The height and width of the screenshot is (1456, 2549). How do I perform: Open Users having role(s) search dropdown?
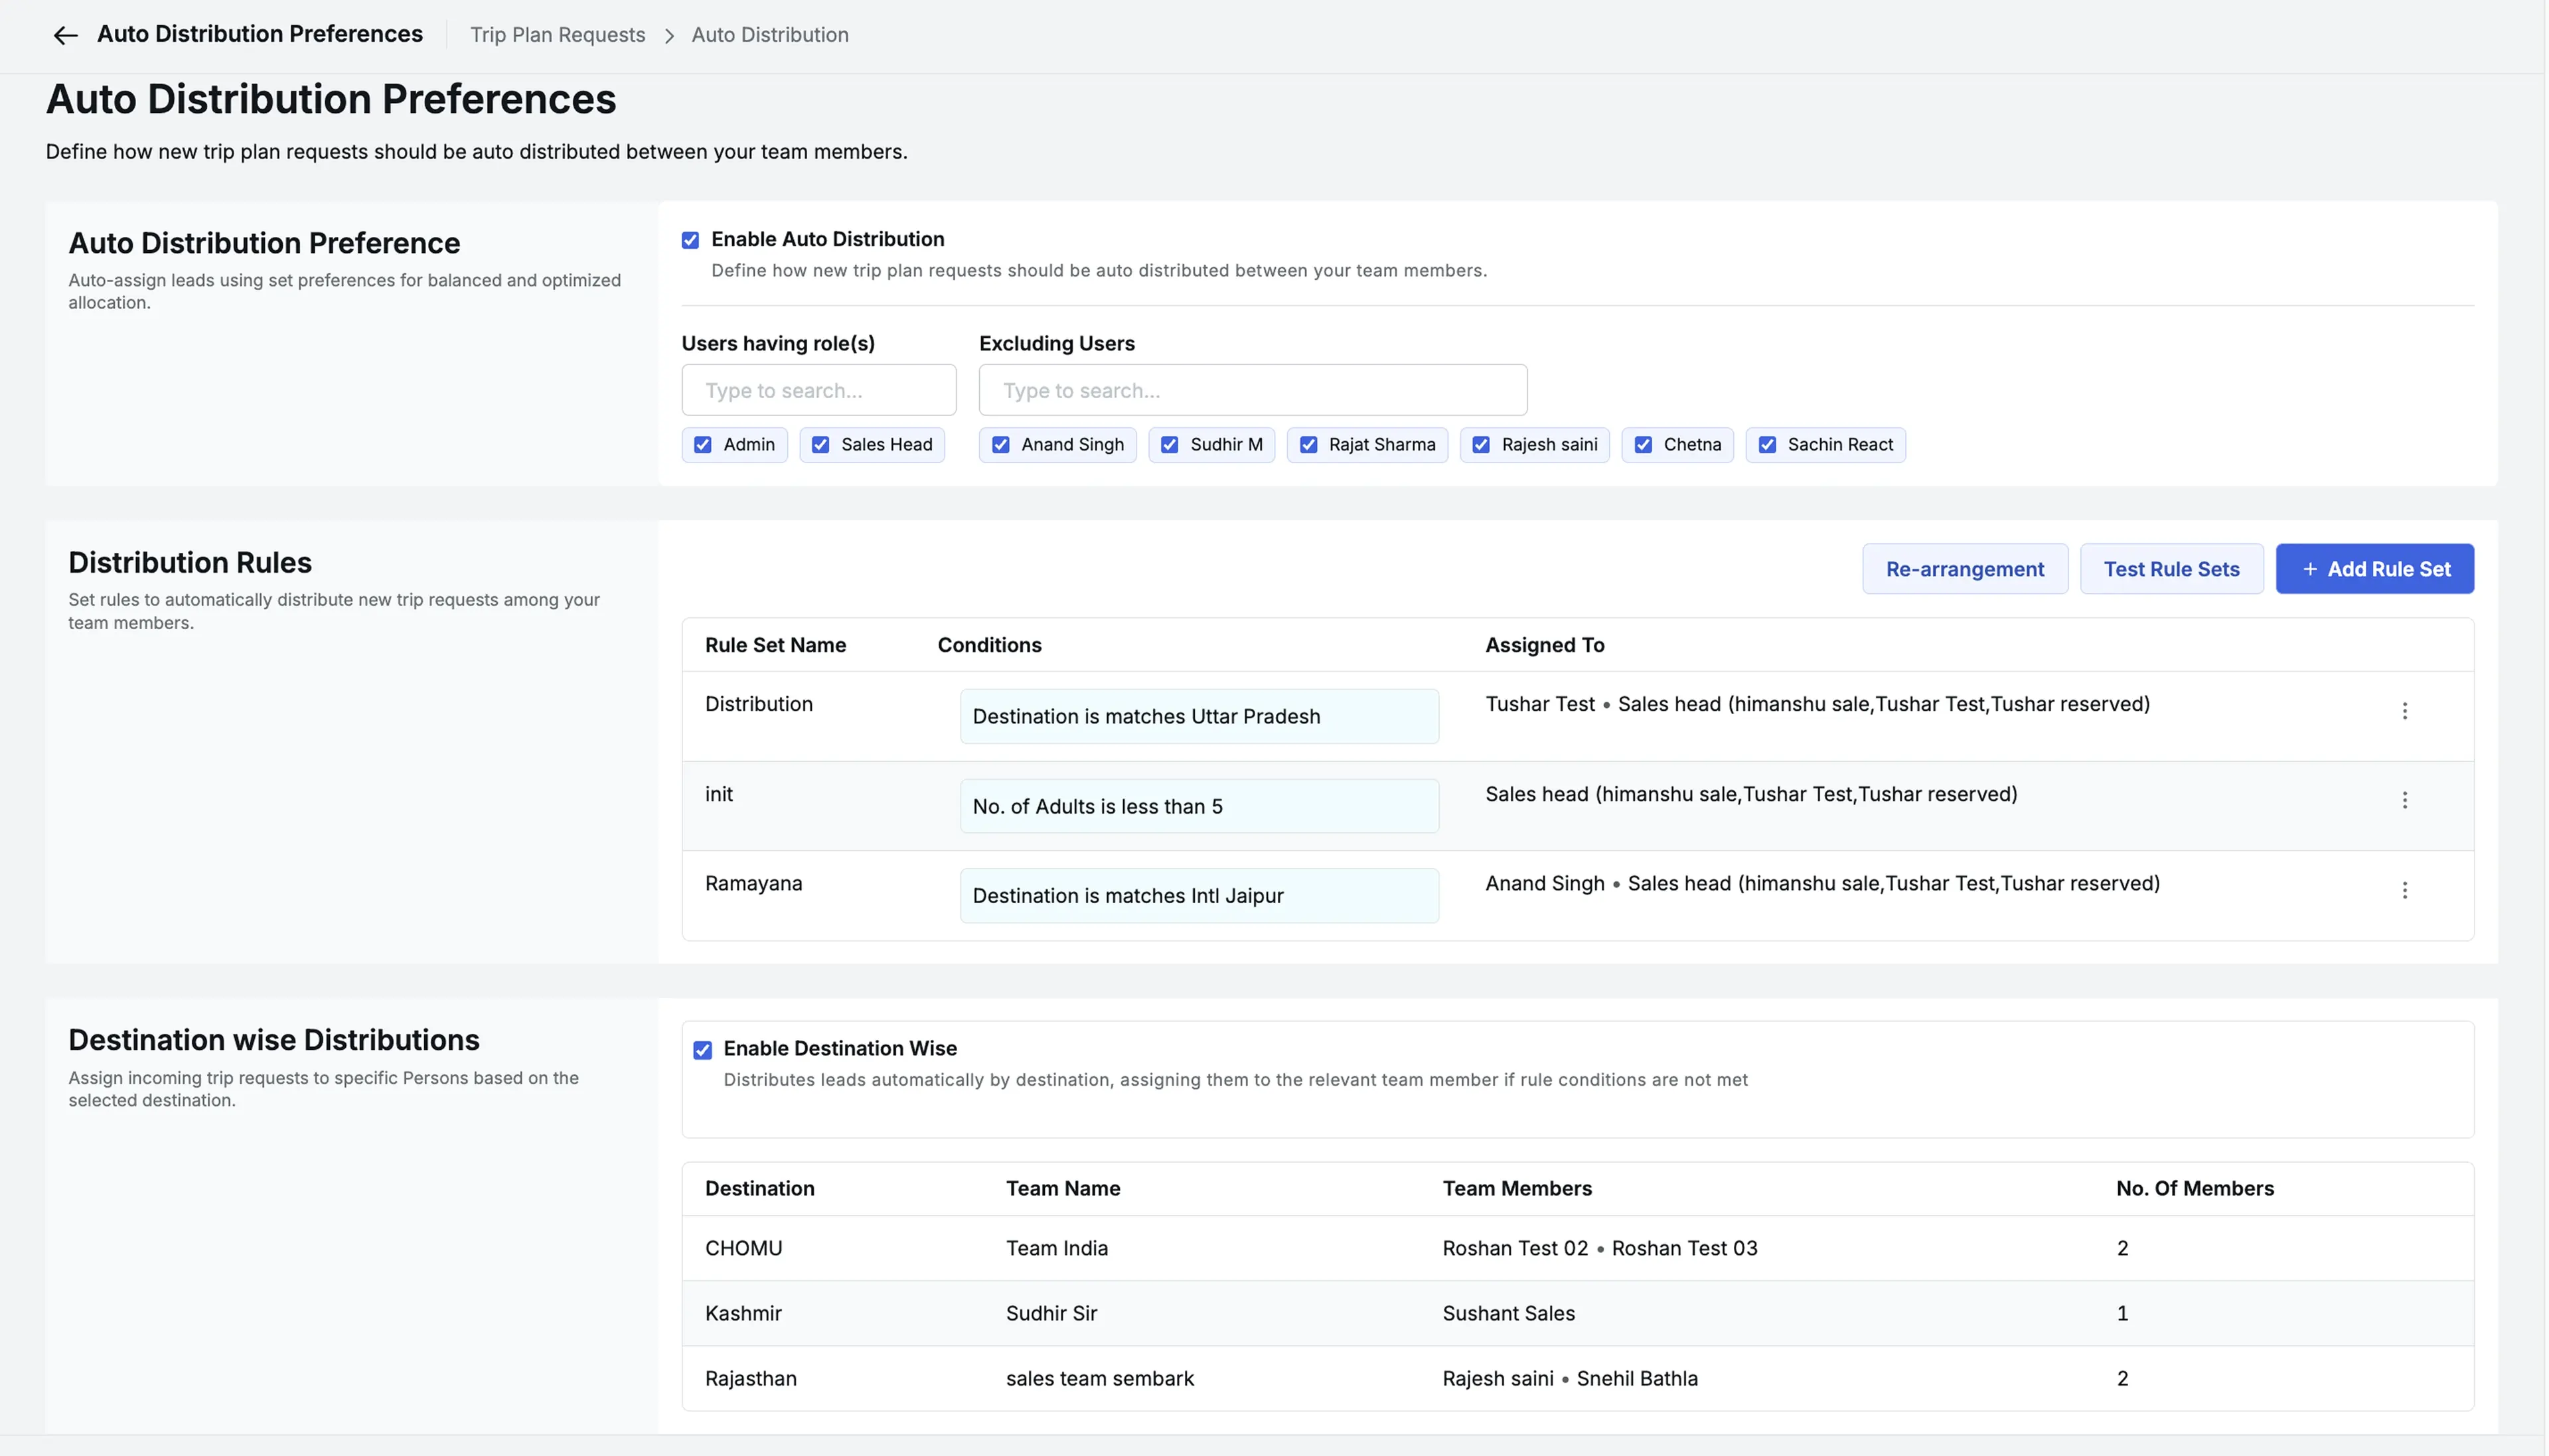coord(818,390)
